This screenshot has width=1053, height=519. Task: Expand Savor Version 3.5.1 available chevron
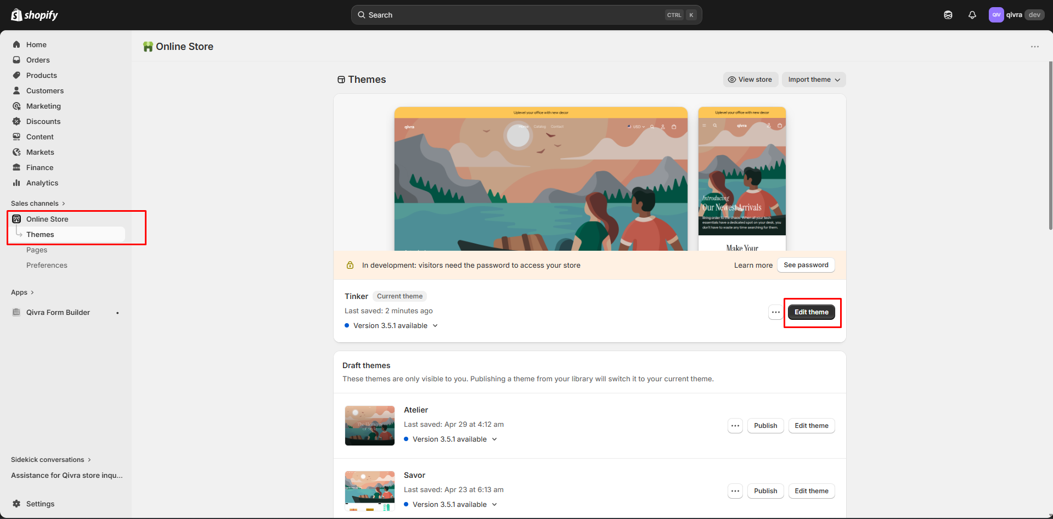(x=494, y=504)
